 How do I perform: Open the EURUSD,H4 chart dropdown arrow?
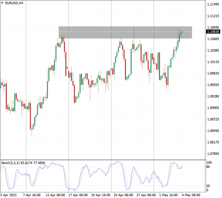[2, 3]
